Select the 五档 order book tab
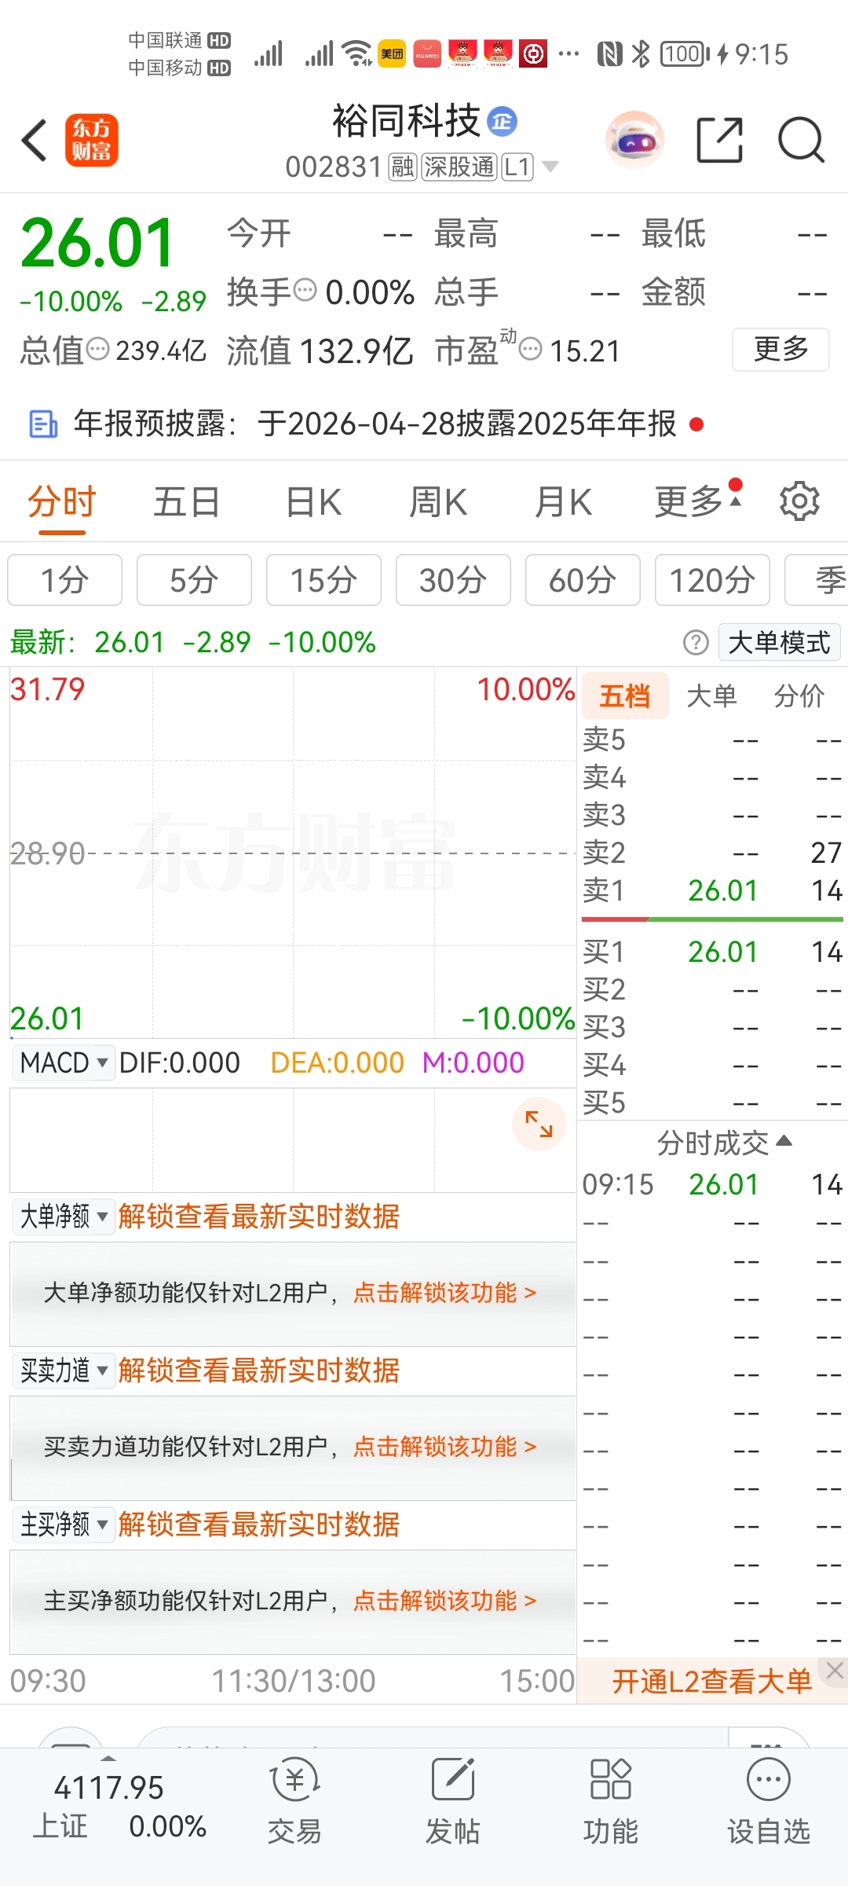Viewport: 848px width, 1886px height. tap(625, 695)
